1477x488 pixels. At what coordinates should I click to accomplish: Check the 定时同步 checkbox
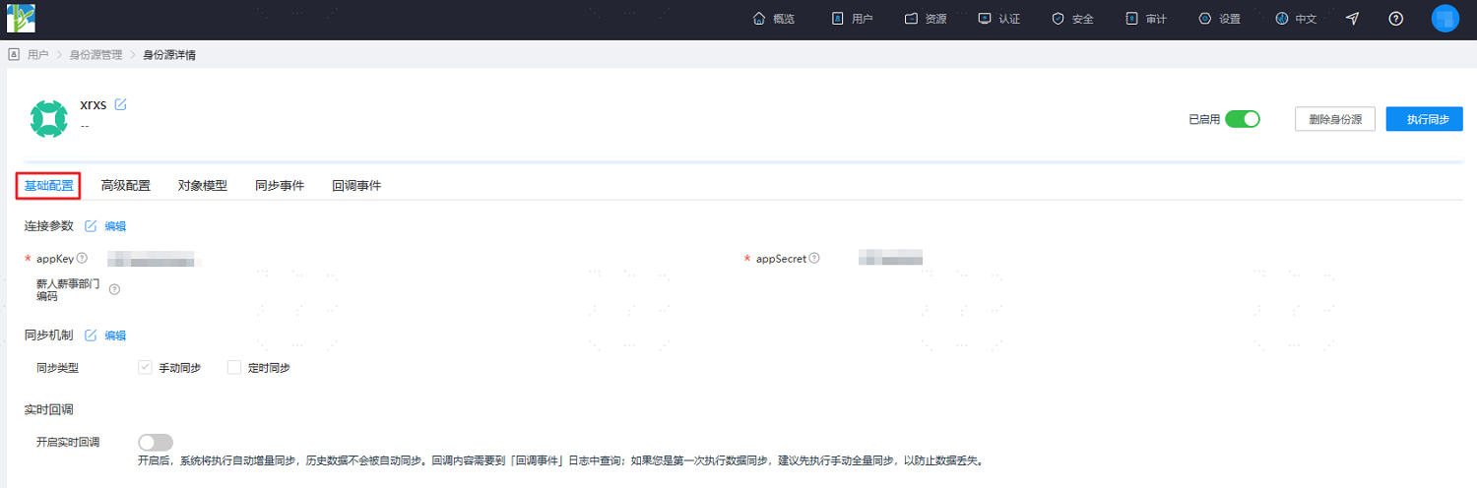coord(234,367)
